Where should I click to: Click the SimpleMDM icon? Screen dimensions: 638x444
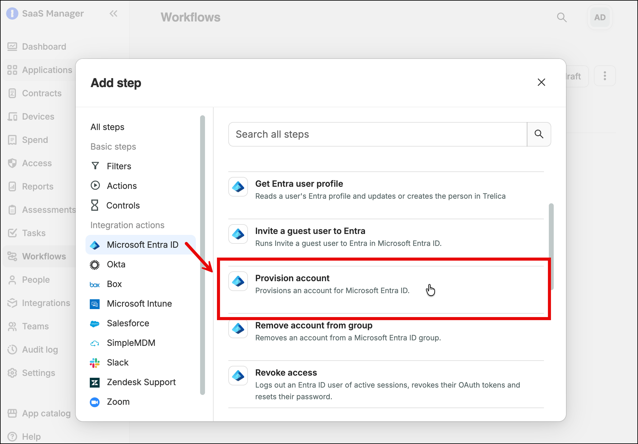coord(95,343)
